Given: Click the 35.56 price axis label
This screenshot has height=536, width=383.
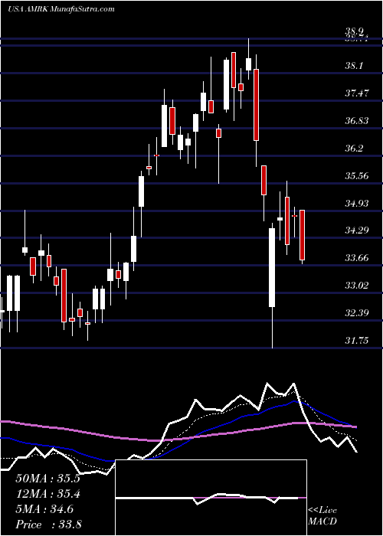Looking at the screenshot, I should click(357, 175).
